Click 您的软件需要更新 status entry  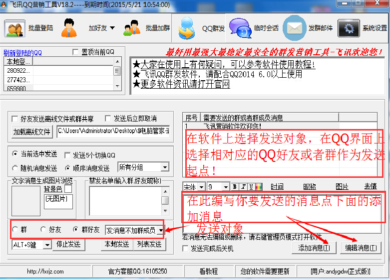pyautogui.click(x=265, y=272)
